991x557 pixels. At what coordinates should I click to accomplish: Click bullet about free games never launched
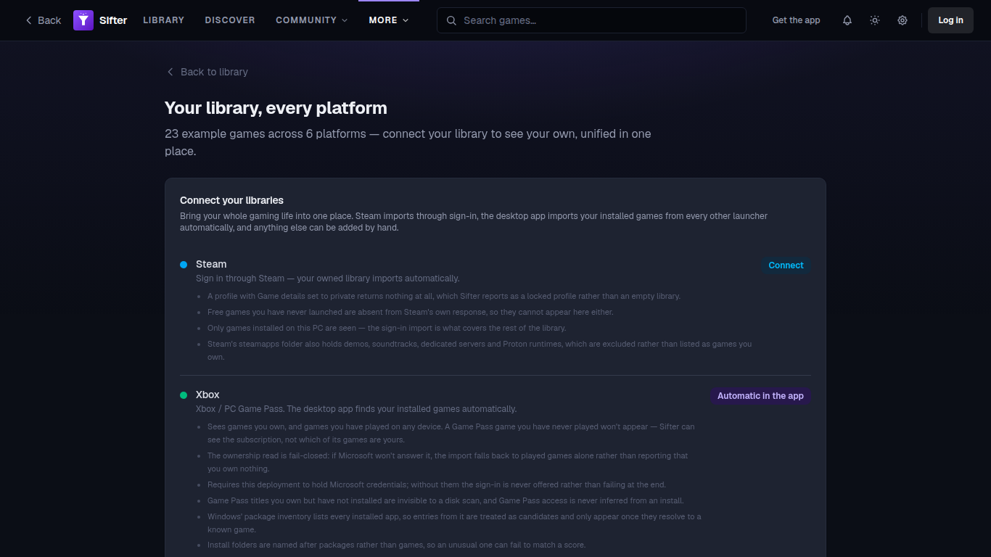[411, 312]
